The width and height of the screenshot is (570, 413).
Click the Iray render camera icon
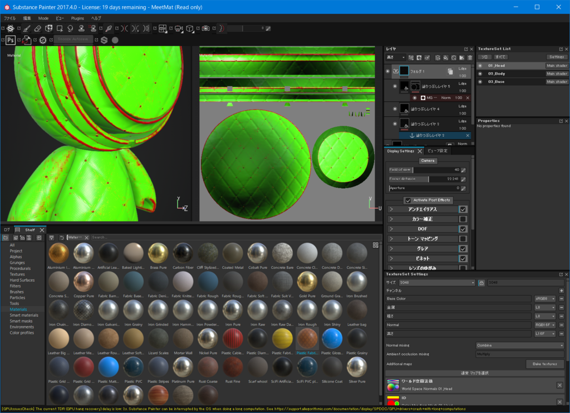(206, 28)
